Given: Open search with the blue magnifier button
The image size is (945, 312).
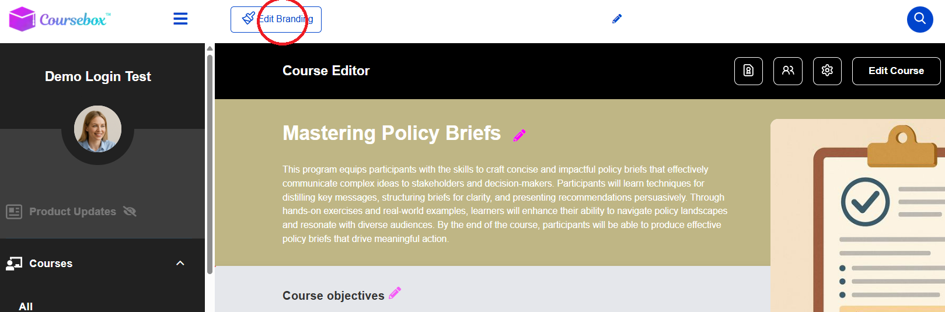Looking at the screenshot, I should pyautogui.click(x=919, y=19).
